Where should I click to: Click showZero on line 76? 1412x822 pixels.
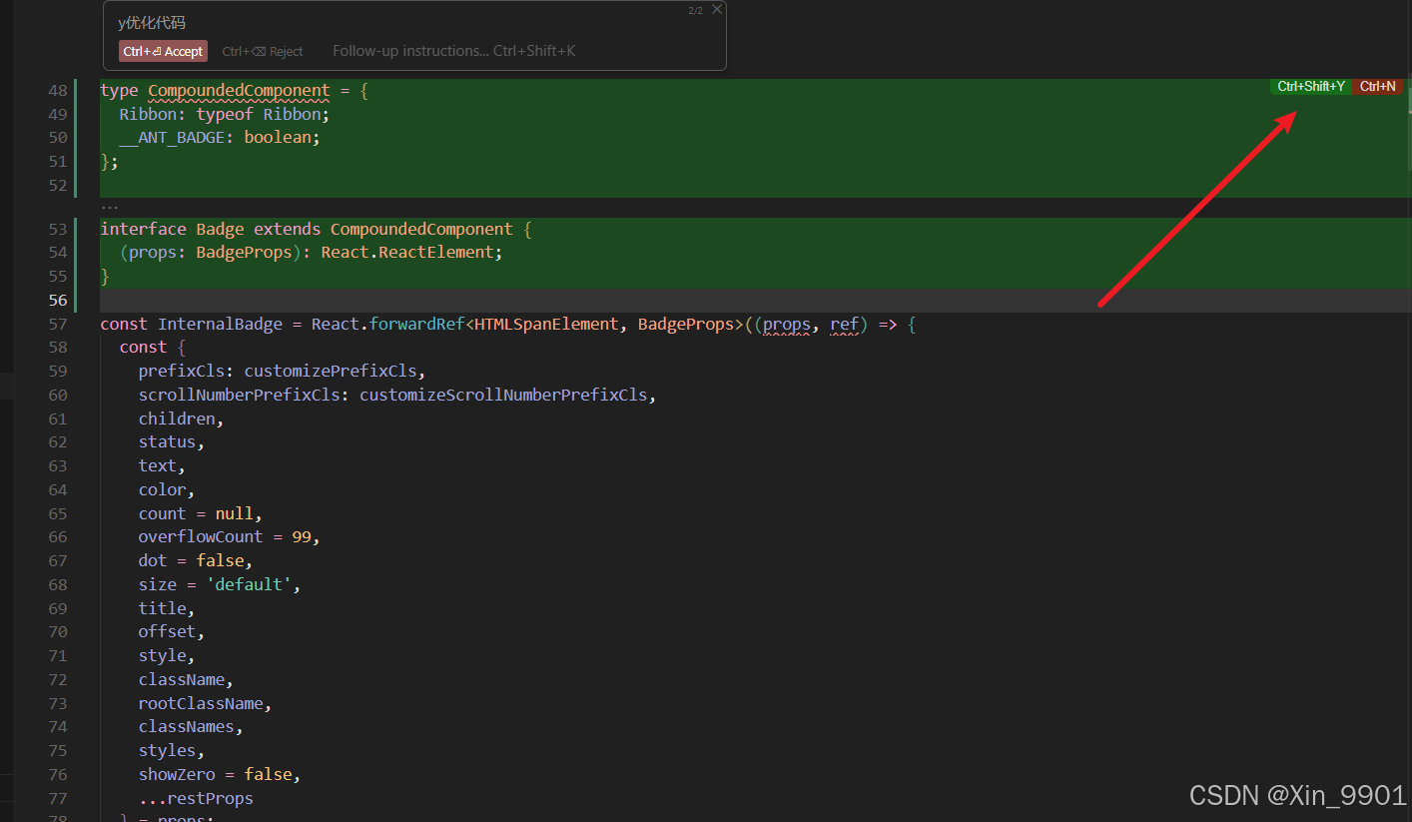click(177, 775)
